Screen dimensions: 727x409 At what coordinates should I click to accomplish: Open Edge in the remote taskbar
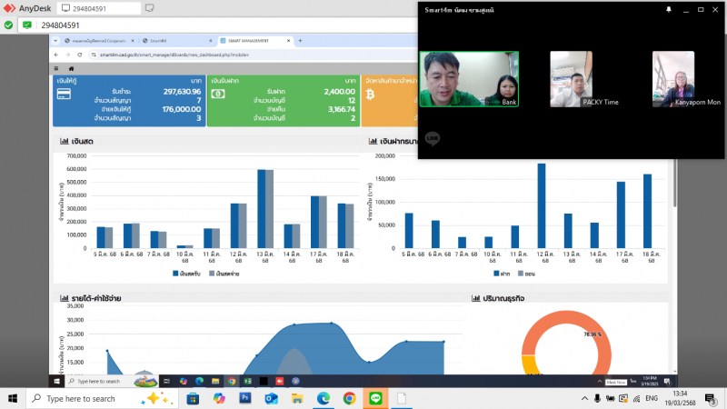pos(199,381)
